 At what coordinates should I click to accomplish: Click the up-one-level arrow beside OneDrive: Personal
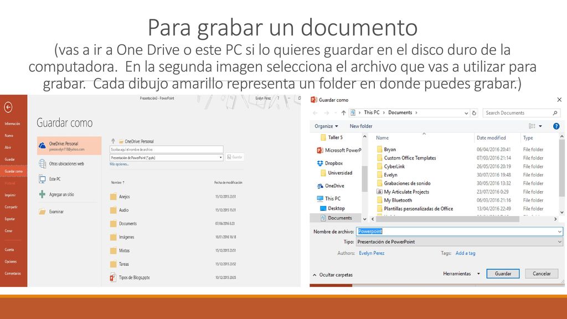[113, 141]
